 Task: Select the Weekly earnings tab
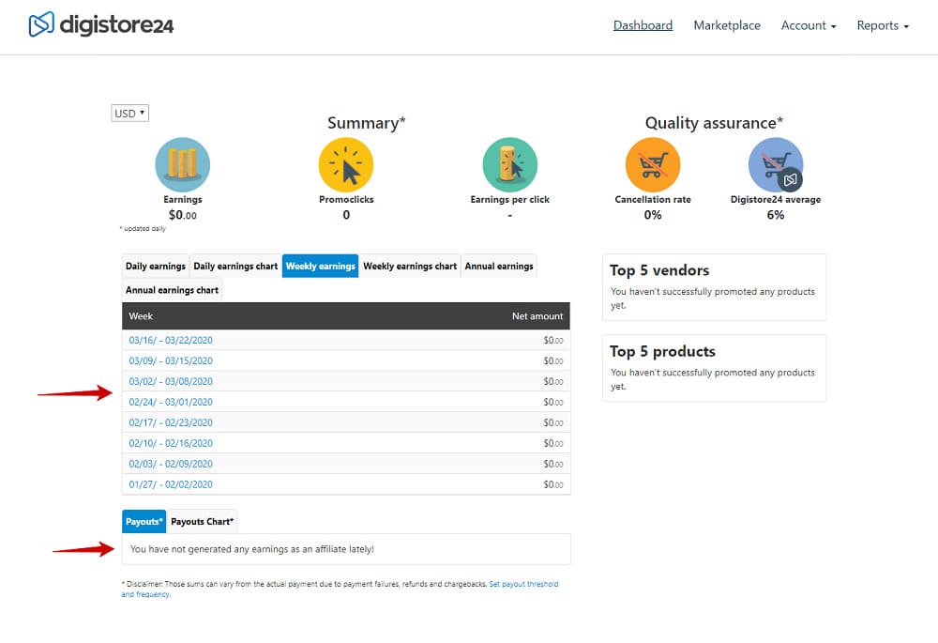coord(320,266)
